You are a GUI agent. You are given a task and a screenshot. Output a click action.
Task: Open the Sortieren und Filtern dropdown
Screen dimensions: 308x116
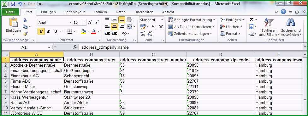point(269,27)
